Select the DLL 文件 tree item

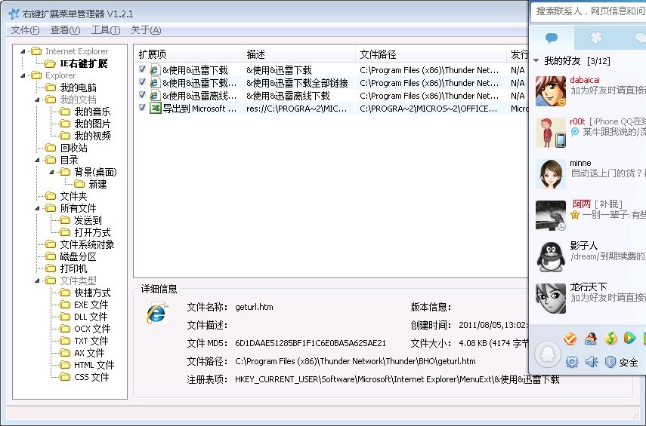(x=91, y=317)
